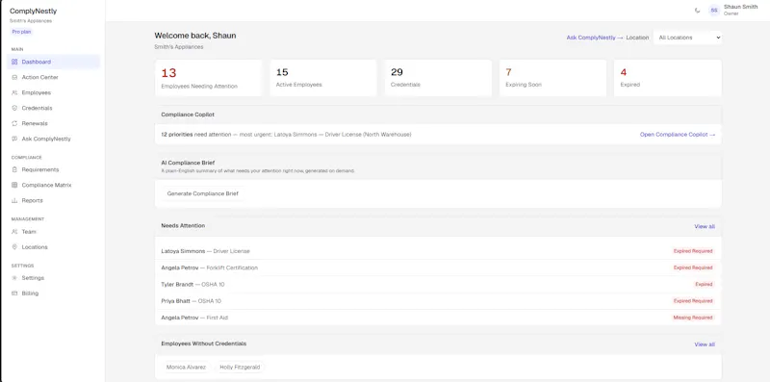Click the Compliance Matrix table icon
Viewport: 770px width, 382px height.
coord(14,185)
